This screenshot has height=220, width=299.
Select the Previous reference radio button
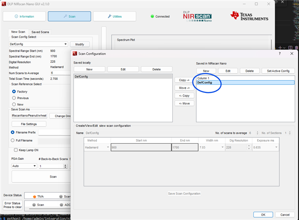[x=14, y=98]
